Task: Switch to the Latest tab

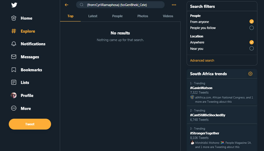Action: [93, 16]
